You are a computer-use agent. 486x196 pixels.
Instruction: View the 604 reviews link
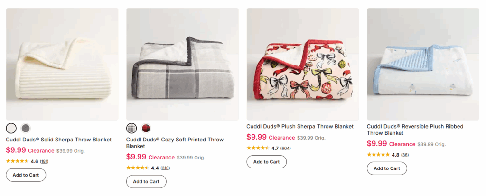pos(285,148)
